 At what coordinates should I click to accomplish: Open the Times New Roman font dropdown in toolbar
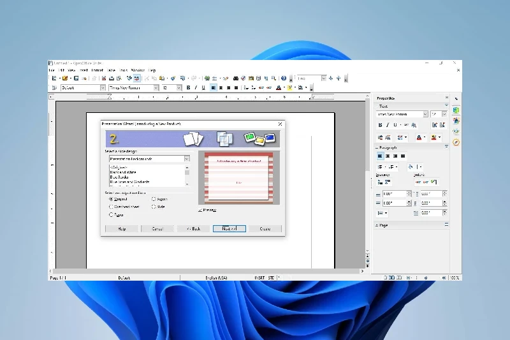coord(156,88)
